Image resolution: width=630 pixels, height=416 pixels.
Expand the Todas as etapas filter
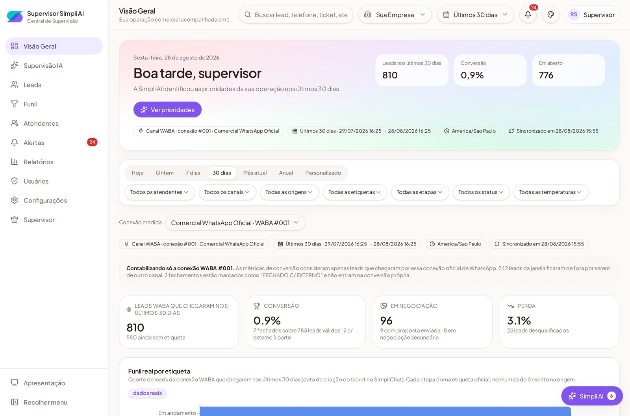pos(420,192)
